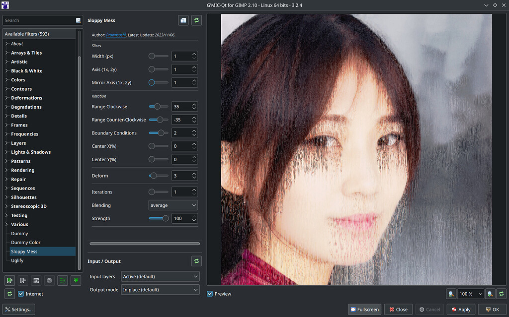The width and height of the screenshot is (509, 317).
Task: Click the copy G'MIC command icon beside Sloppy Mess
Action: [183, 20]
